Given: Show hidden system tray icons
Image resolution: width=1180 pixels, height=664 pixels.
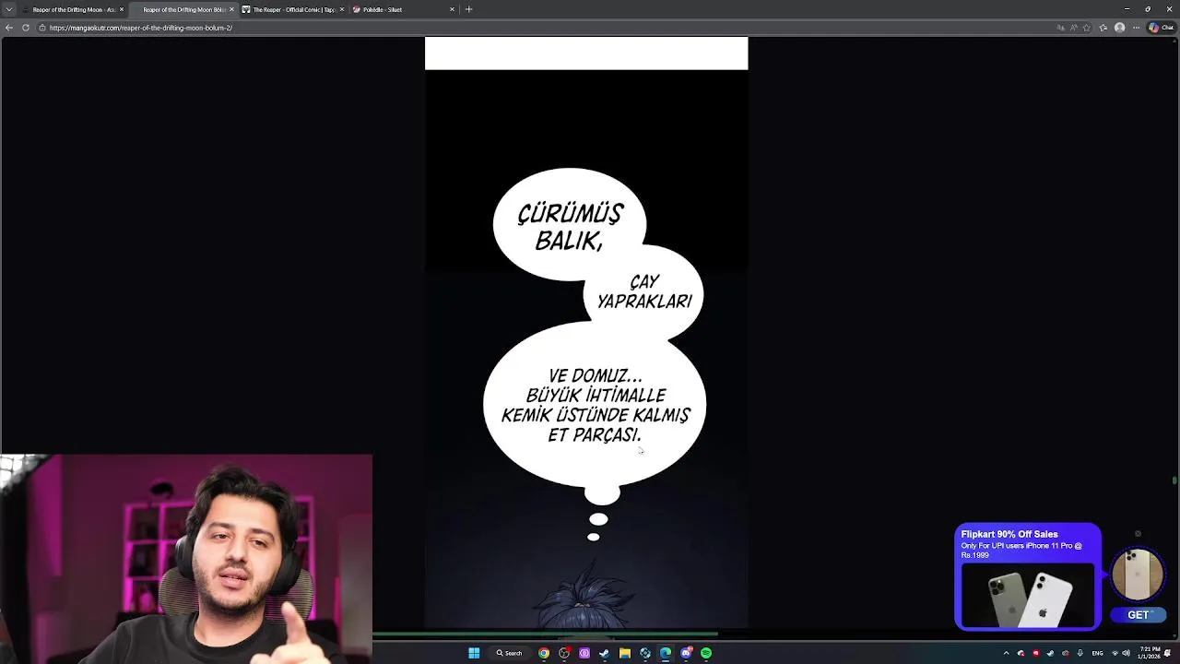Looking at the screenshot, I should [x=1006, y=653].
